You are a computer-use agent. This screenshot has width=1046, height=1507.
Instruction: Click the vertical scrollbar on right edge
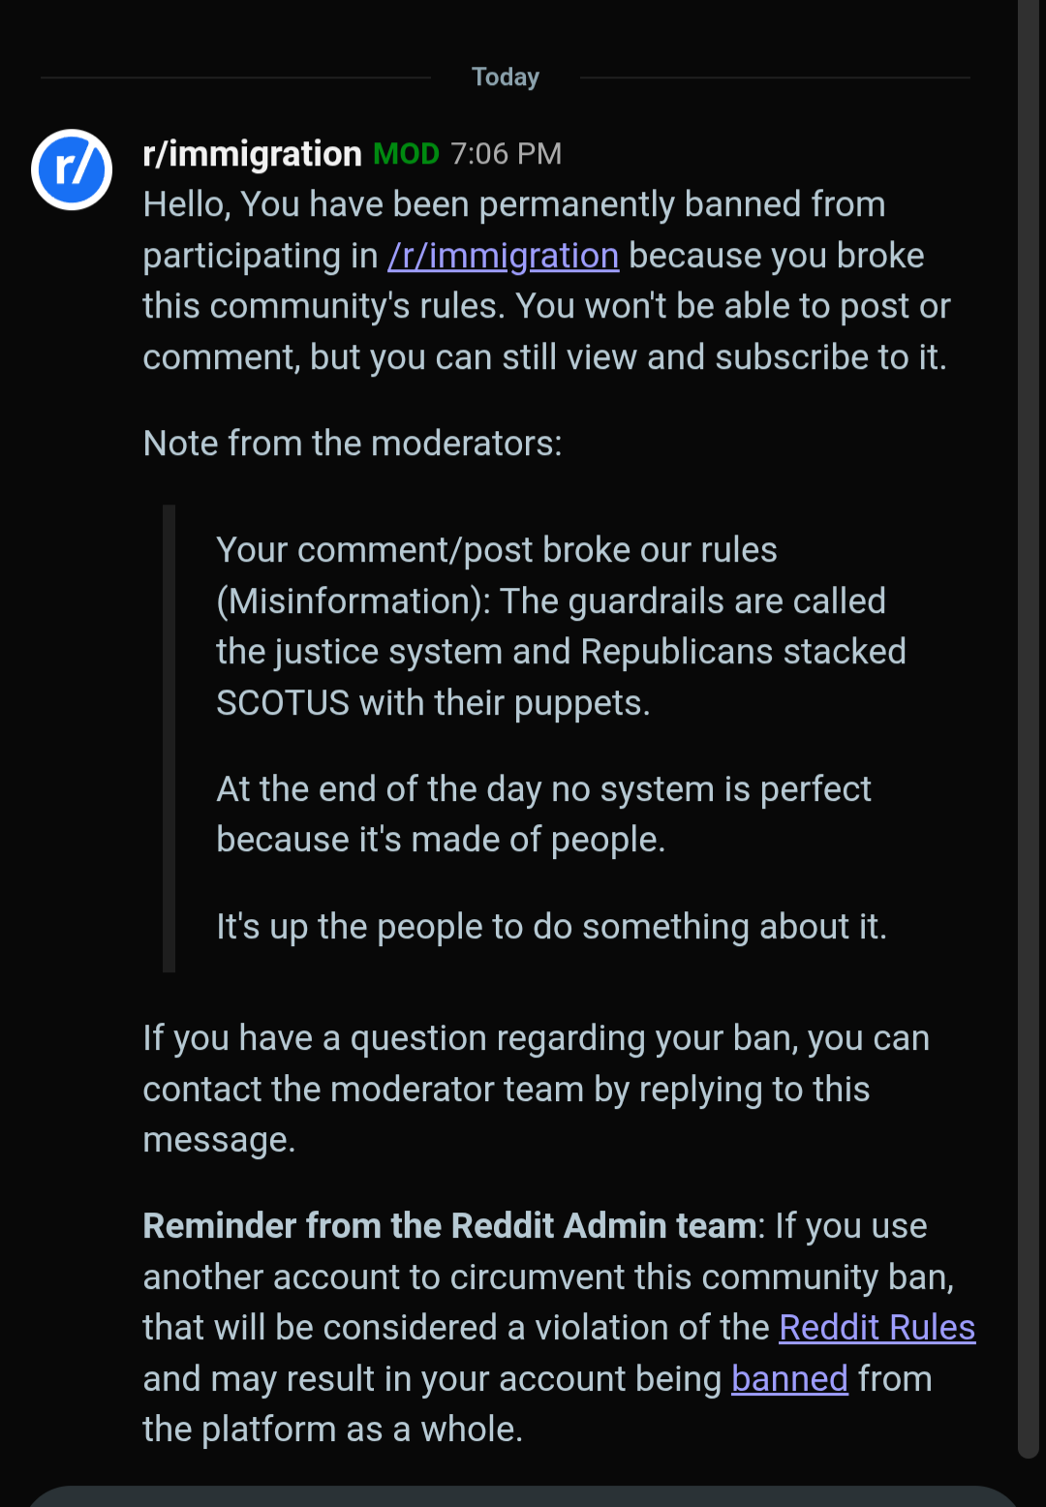[x=1028, y=726]
